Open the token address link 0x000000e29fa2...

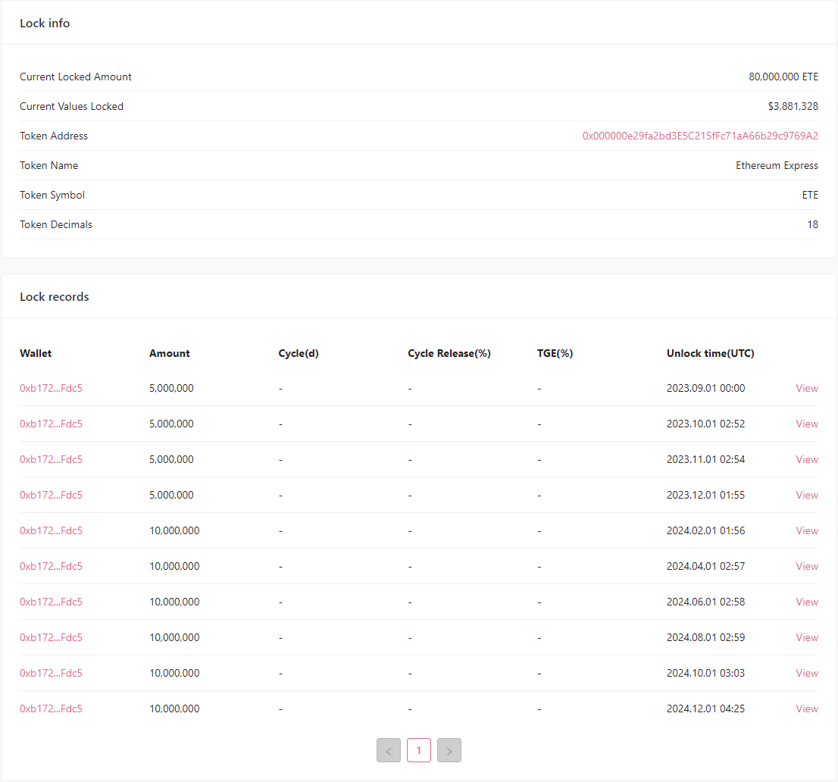point(700,136)
